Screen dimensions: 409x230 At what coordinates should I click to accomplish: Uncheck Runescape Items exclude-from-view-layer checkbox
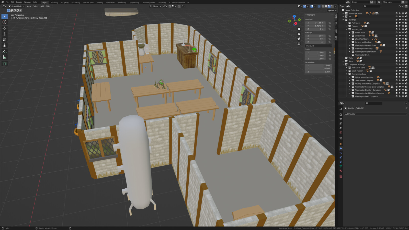click(396, 13)
